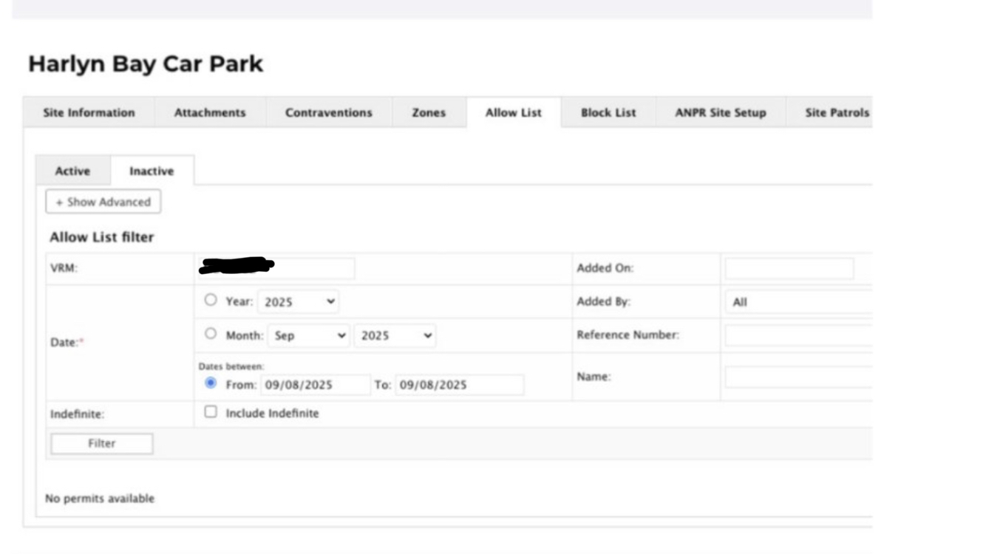The height and width of the screenshot is (554, 986).
Task: Switch to the Attachments tab
Action: pos(210,113)
